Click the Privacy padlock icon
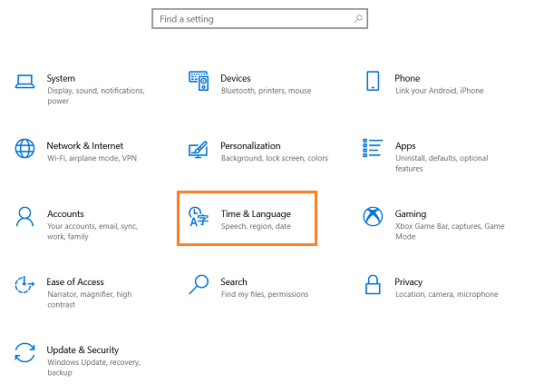Image resolution: width=544 pixels, height=384 pixels. tap(373, 285)
